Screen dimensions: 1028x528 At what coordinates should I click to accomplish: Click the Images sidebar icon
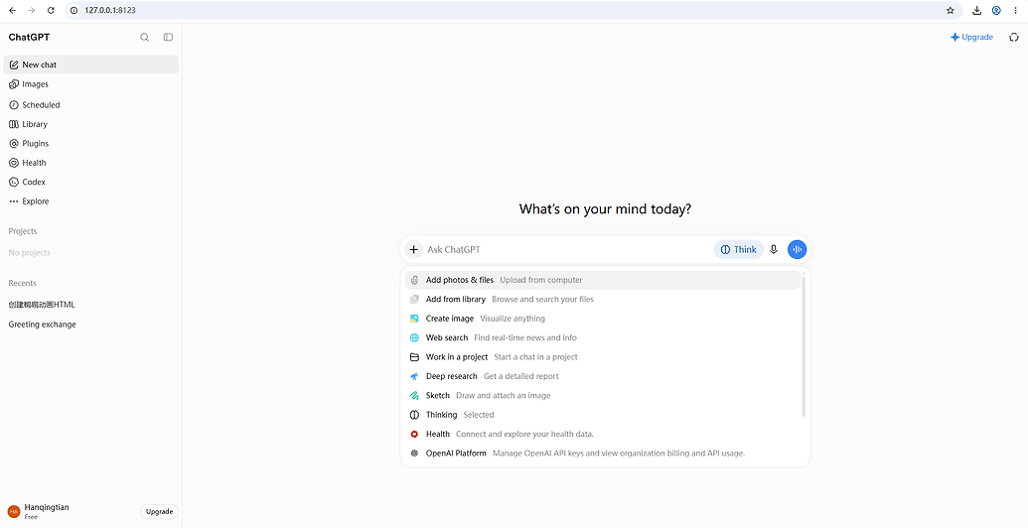[14, 83]
